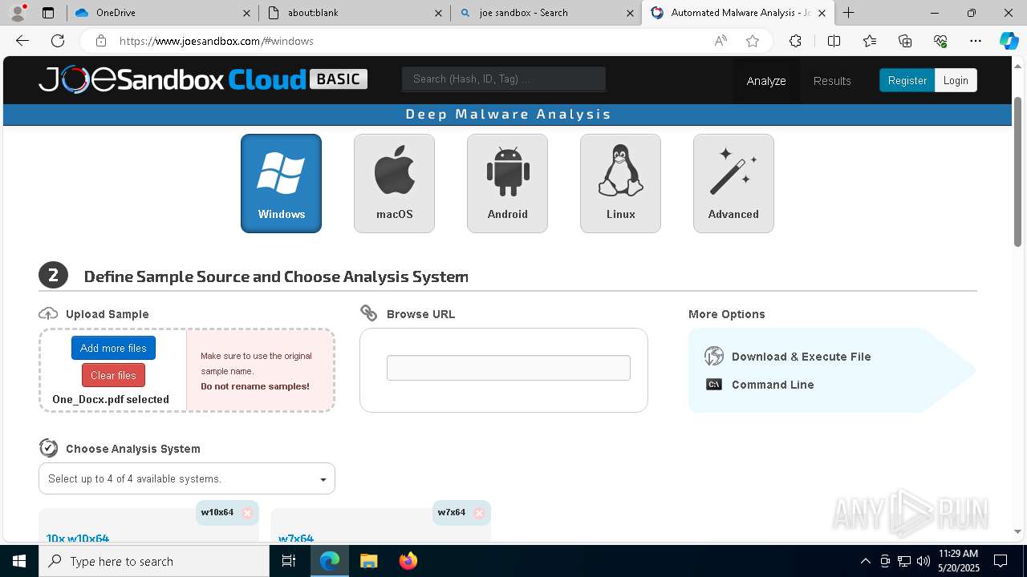Open File Explorer from taskbar

pyautogui.click(x=368, y=561)
